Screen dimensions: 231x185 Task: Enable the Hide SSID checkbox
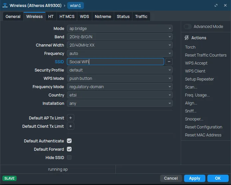tap(69, 158)
